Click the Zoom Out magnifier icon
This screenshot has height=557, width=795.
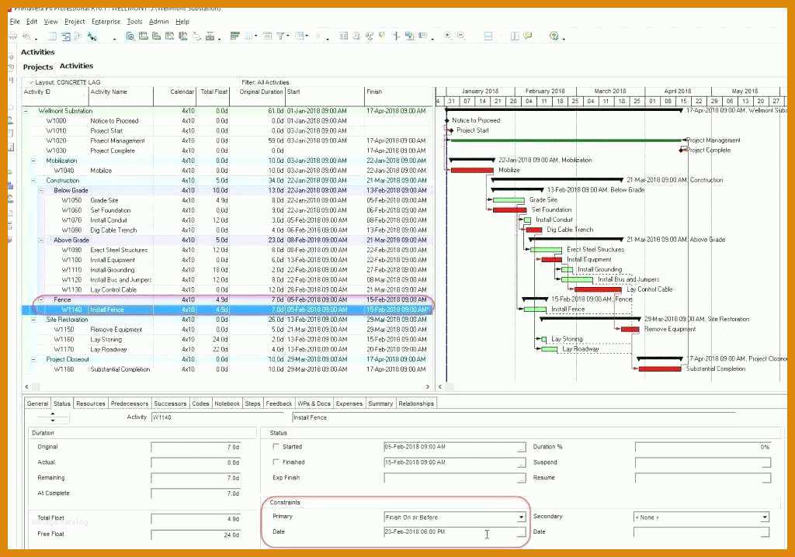tap(460, 36)
